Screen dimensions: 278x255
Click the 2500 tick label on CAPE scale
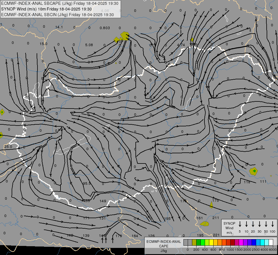coord(256,250)
